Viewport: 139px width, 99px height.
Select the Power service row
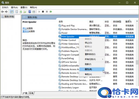tap(96, 33)
